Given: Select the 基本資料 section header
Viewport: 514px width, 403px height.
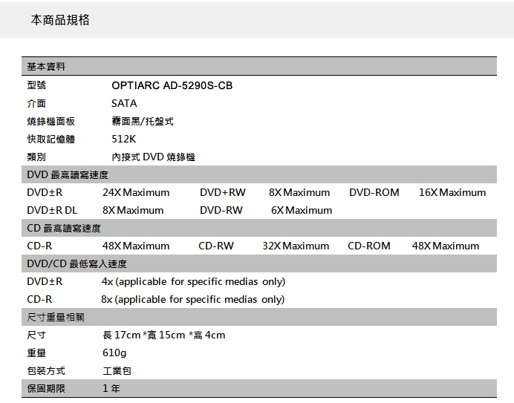Looking at the screenshot, I should point(259,67).
